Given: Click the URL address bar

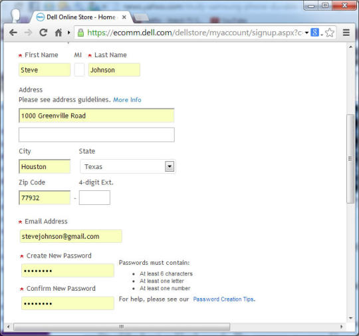Looking at the screenshot, I should [x=195, y=33].
